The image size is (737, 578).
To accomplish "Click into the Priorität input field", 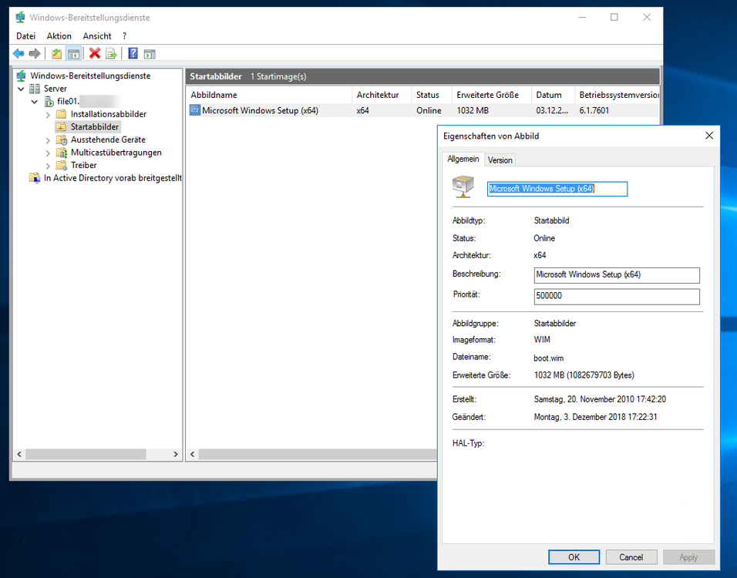I will (617, 297).
